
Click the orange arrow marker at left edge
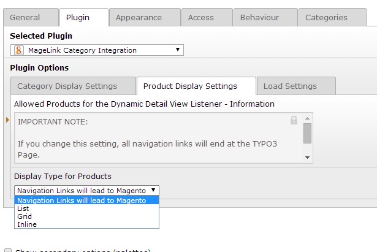pos(7,120)
